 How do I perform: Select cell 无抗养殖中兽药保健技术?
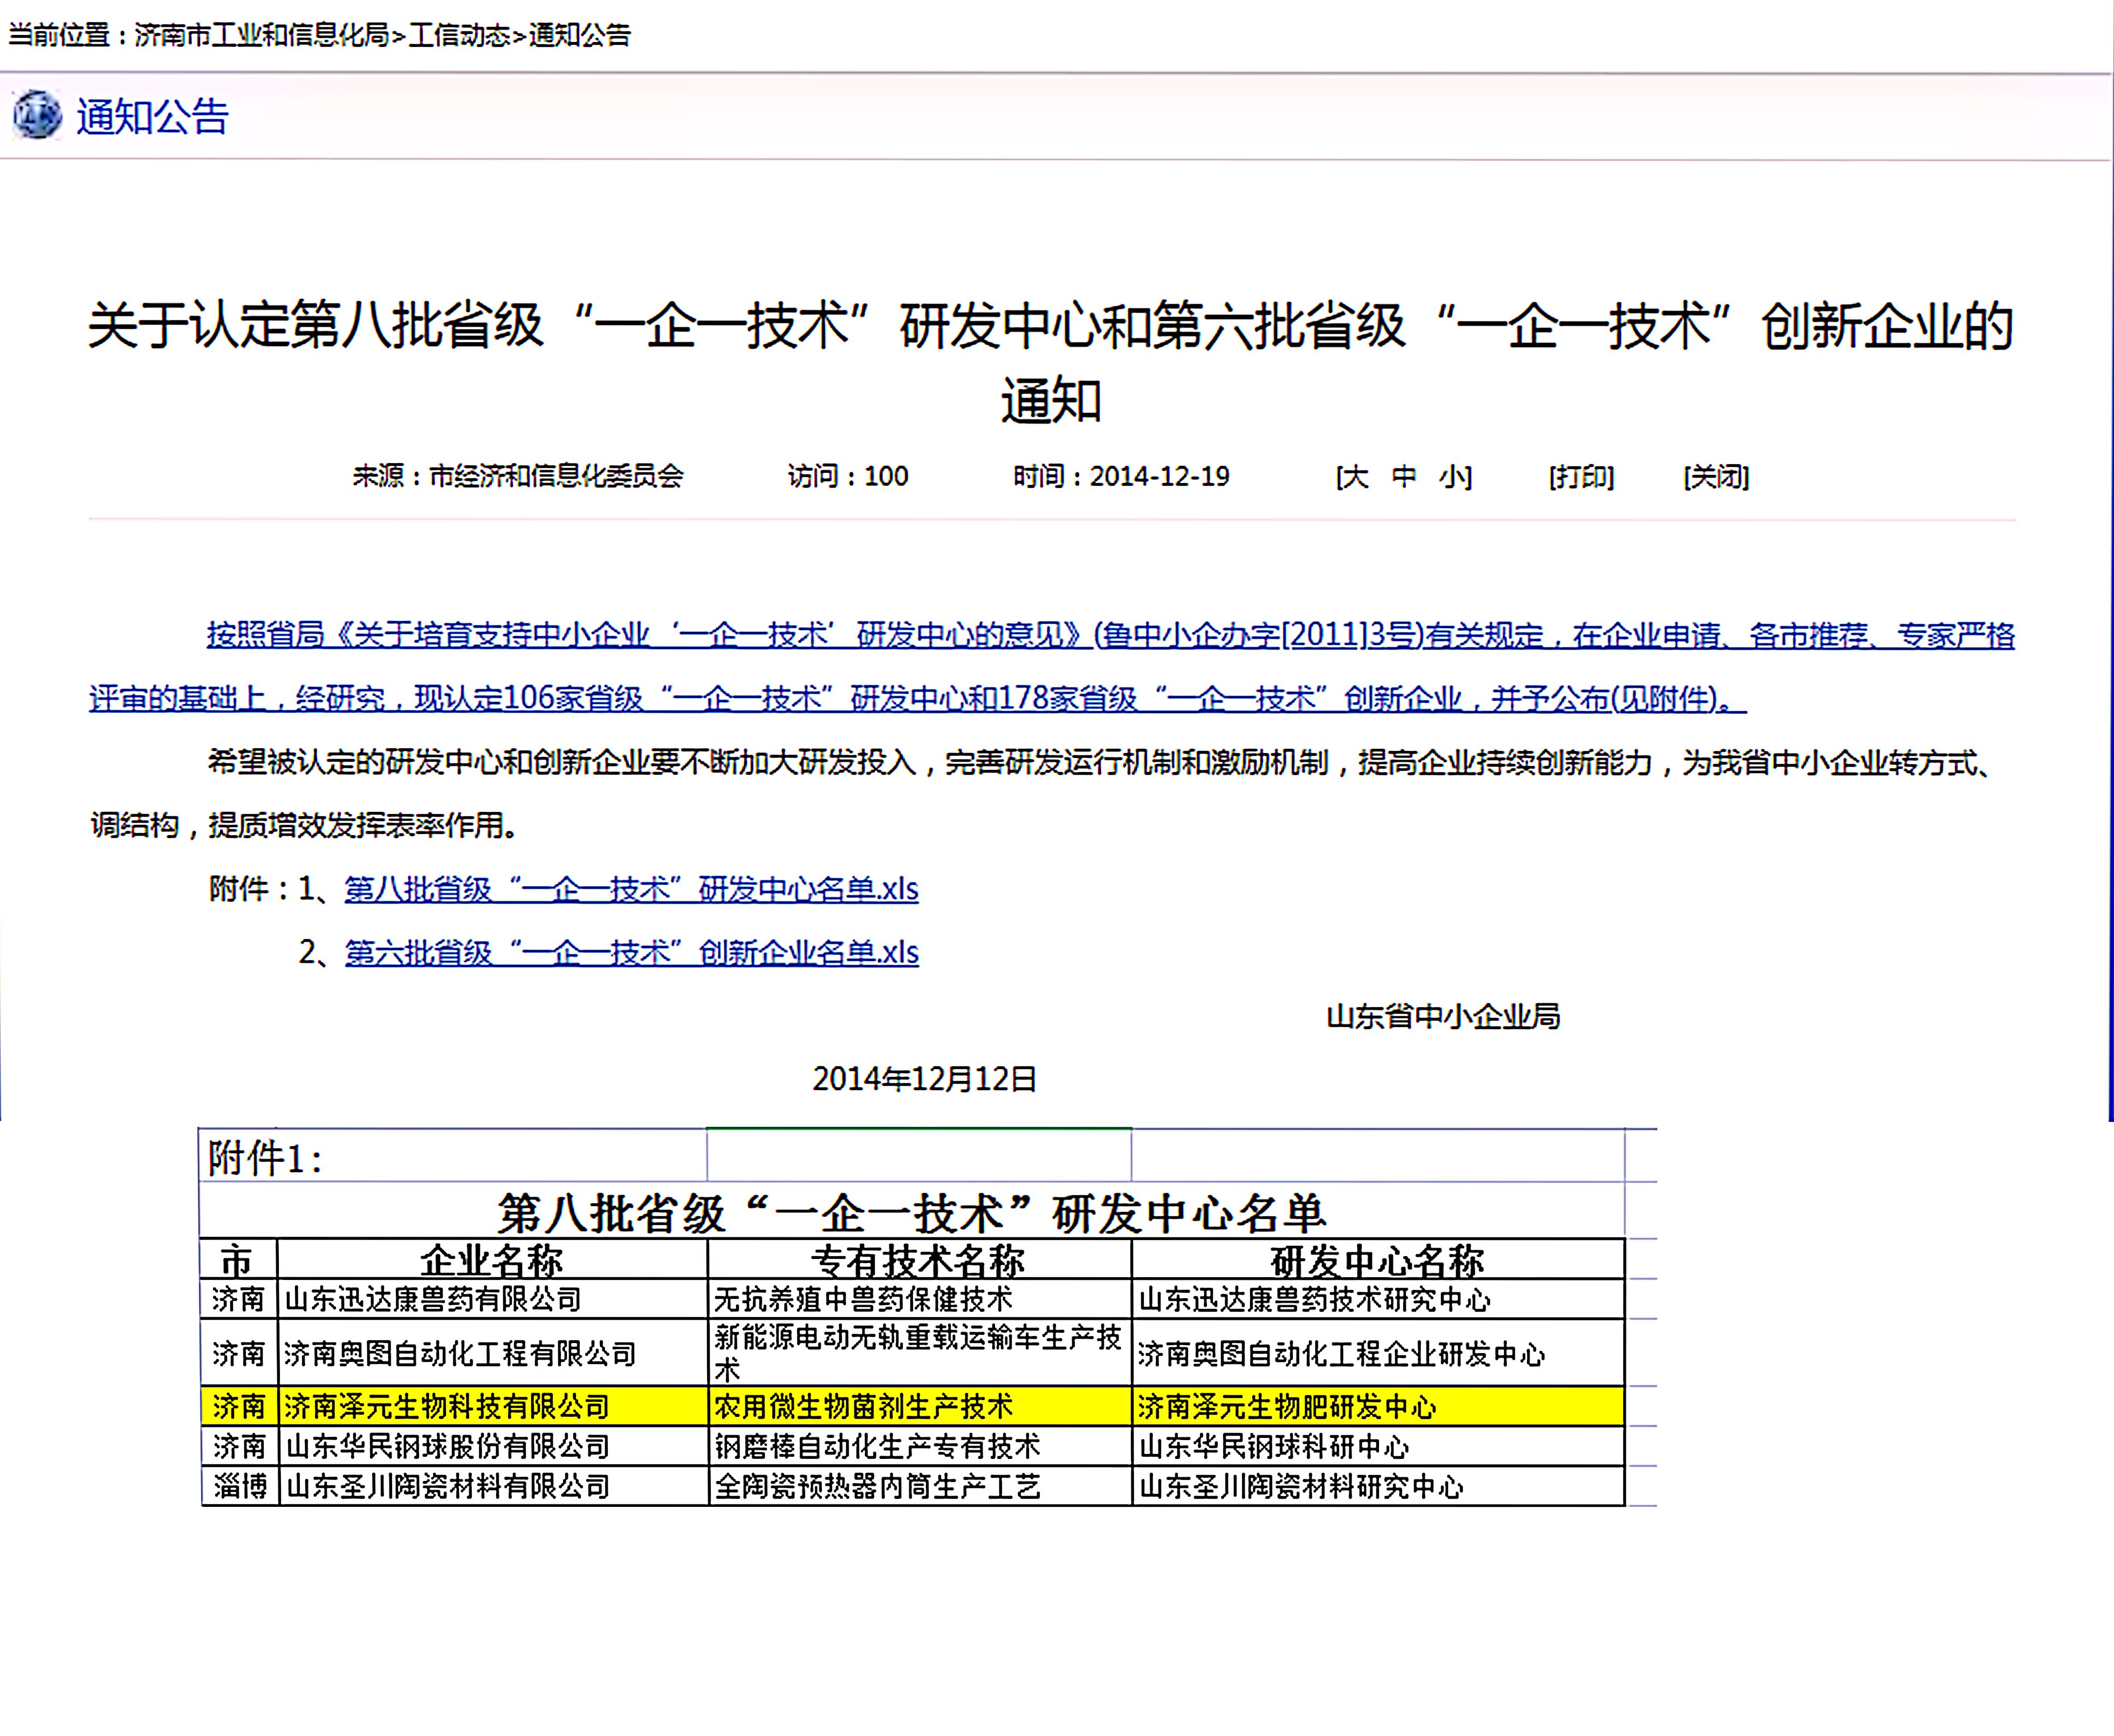(919, 1299)
